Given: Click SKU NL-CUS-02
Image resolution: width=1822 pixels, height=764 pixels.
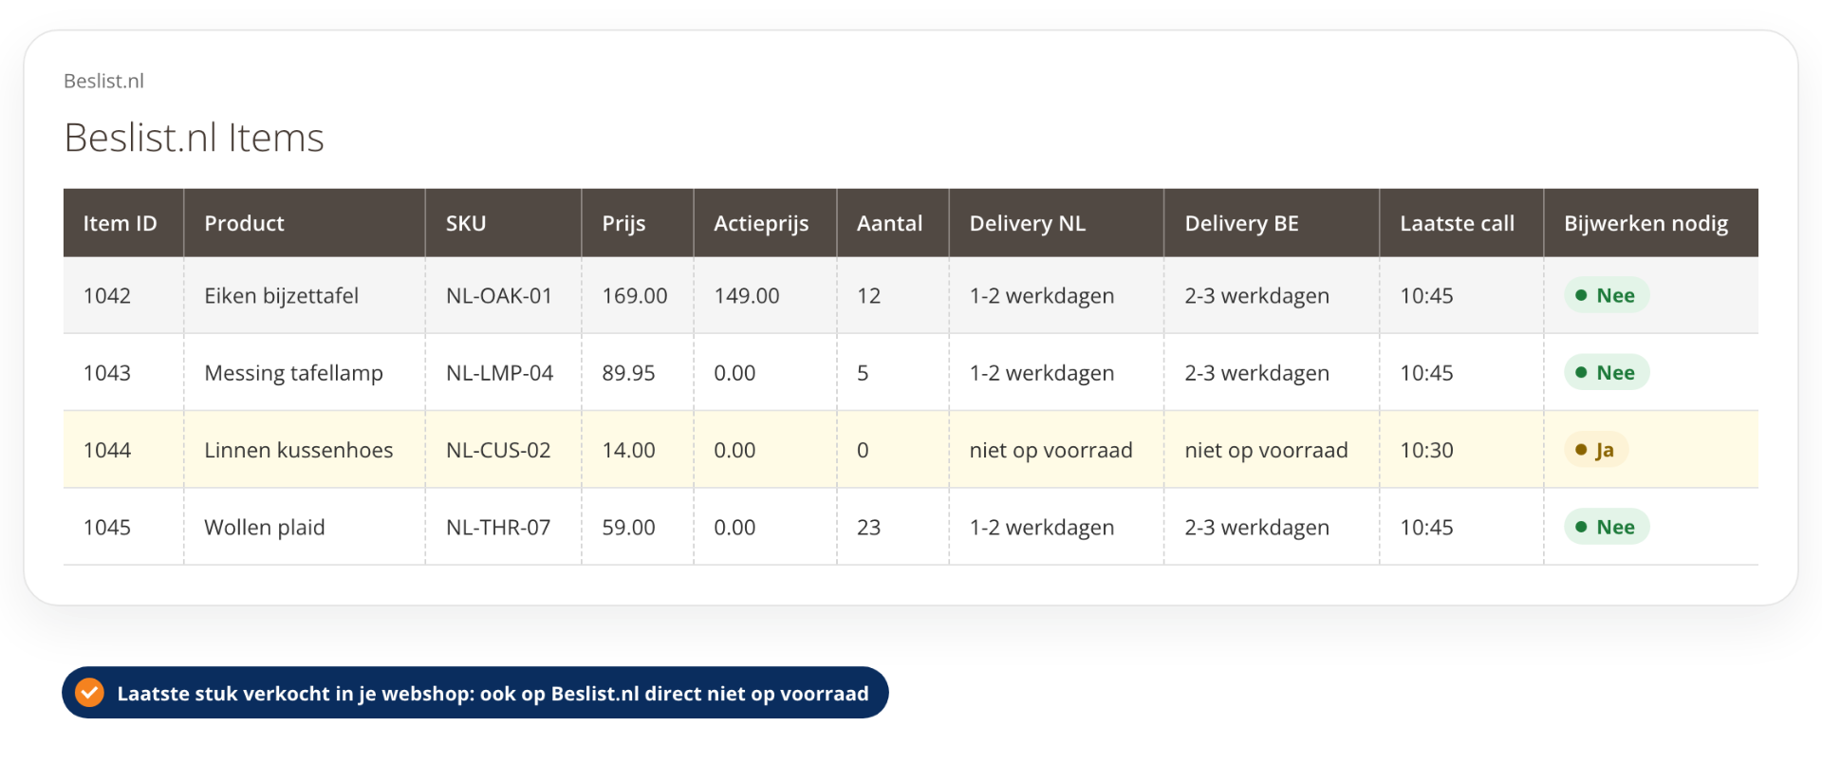Looking at the screenshot, I should 498,450.
